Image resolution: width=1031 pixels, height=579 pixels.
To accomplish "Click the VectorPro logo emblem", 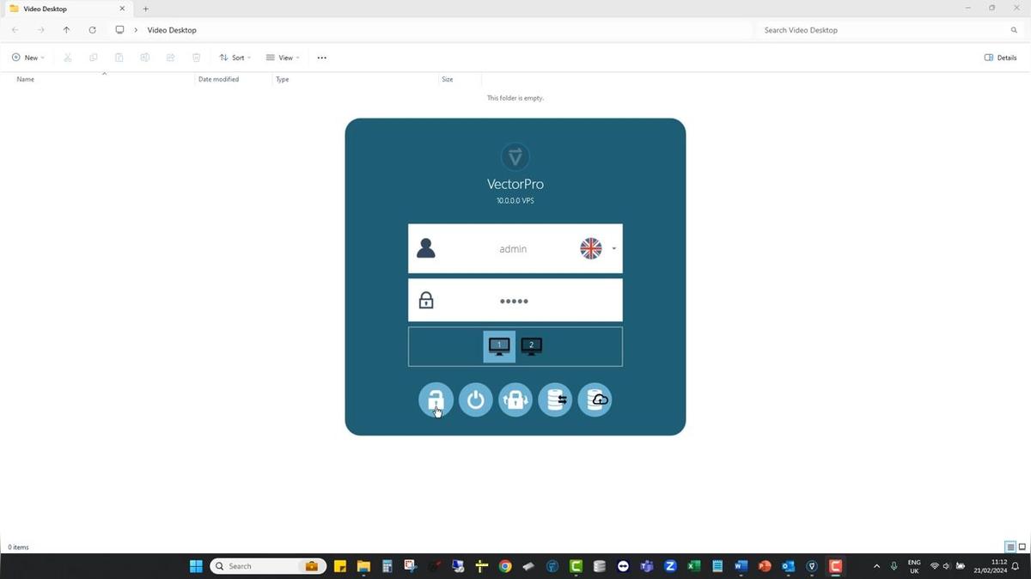I will click(x=515, y=157).
